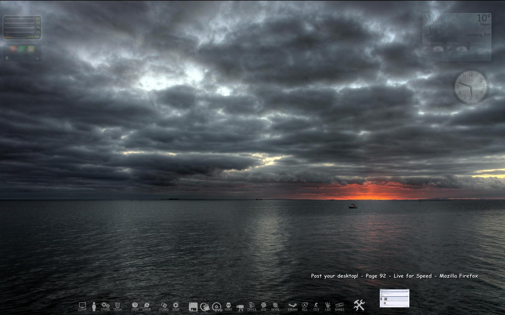The width and height of the screenshot is (505, 315).
Task: Select the Samstag forecast in weather gadget
Action: 480,48
